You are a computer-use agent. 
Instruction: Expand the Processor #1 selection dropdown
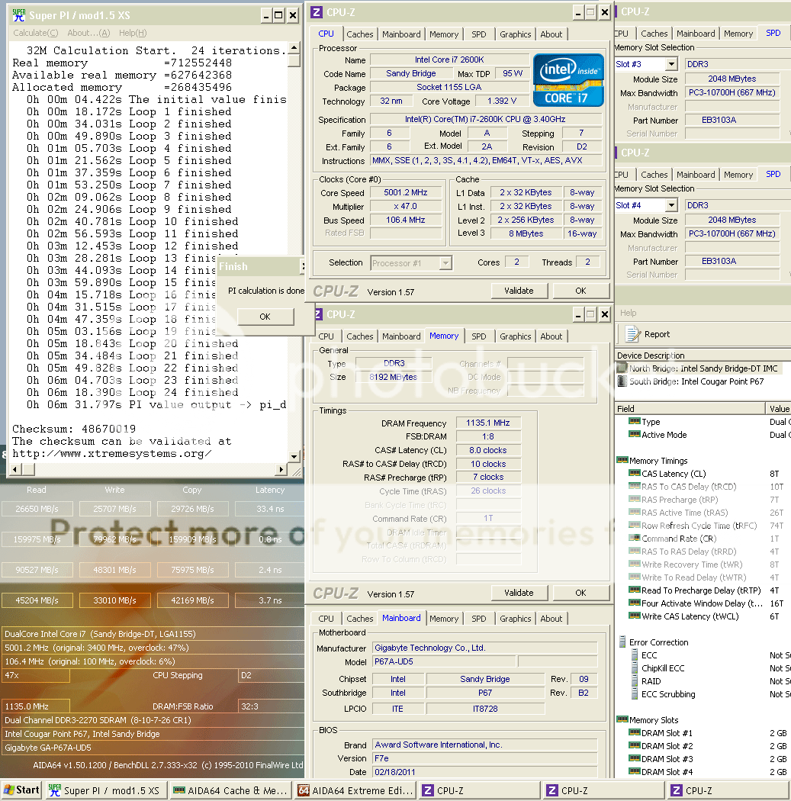coord(445,263)
